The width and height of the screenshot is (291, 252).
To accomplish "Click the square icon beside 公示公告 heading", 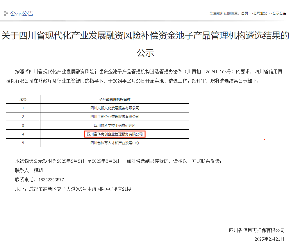I will [x=6, y=13].
